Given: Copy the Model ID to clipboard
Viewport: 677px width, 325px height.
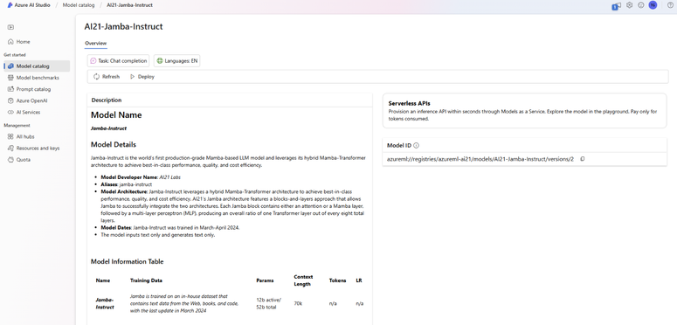Looking at the screenshot, I should pyautogui.click(x=583, y=159).
